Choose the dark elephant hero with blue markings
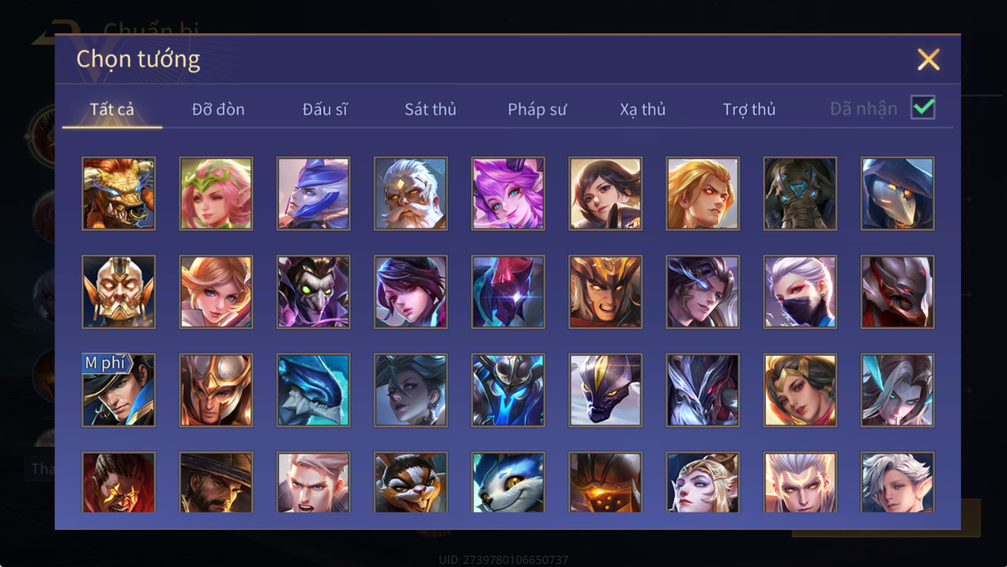Viewport: 1007px width, 567px height. click(800, 194)
